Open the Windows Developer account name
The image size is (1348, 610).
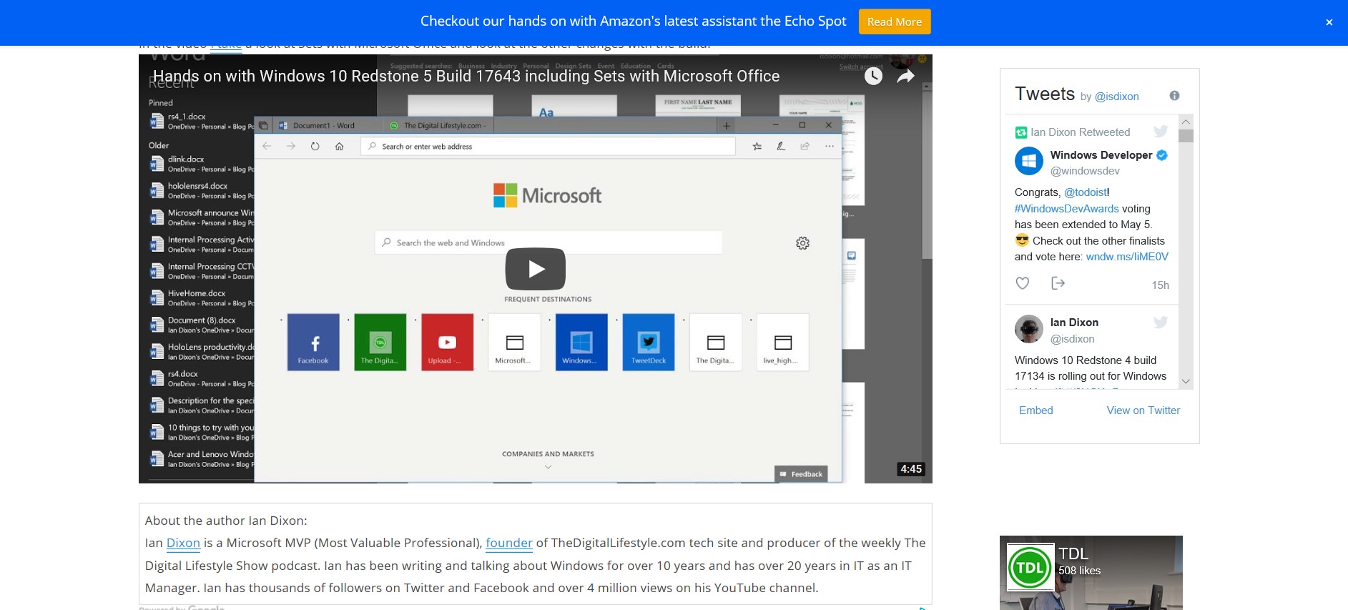[x=1101, y=155]
